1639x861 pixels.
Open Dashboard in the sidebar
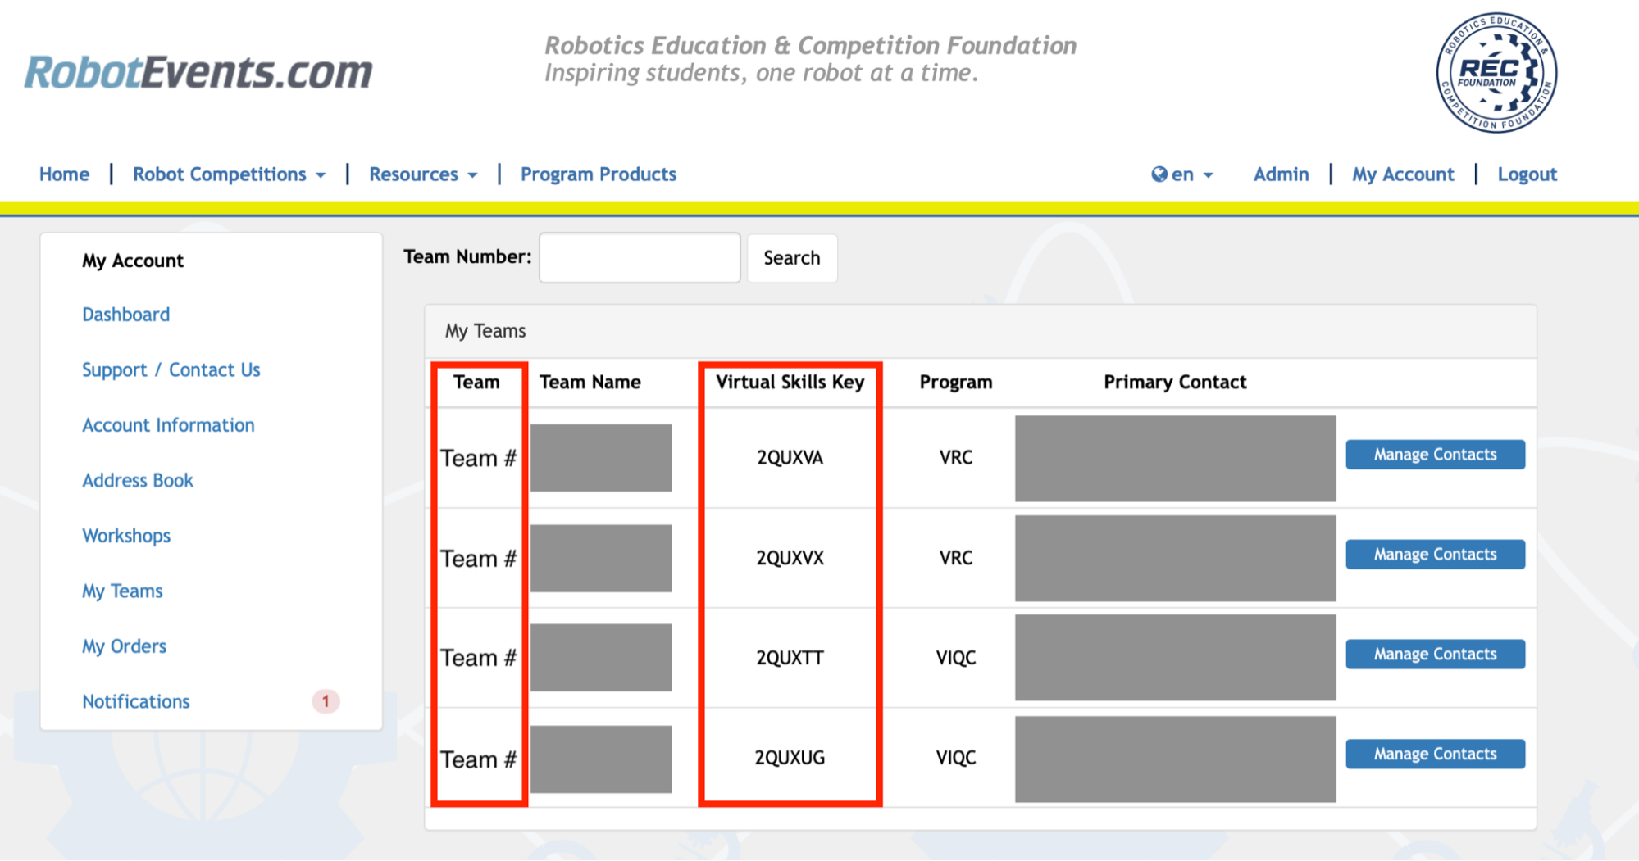coord(125,315)
